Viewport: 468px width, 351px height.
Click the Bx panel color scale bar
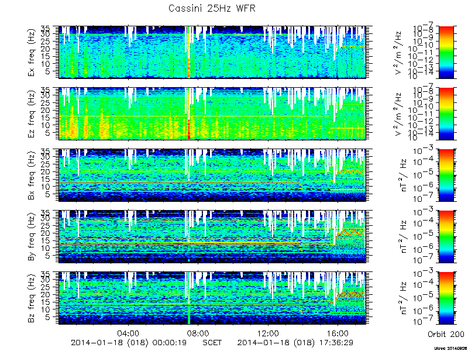(x=446, y=175)
